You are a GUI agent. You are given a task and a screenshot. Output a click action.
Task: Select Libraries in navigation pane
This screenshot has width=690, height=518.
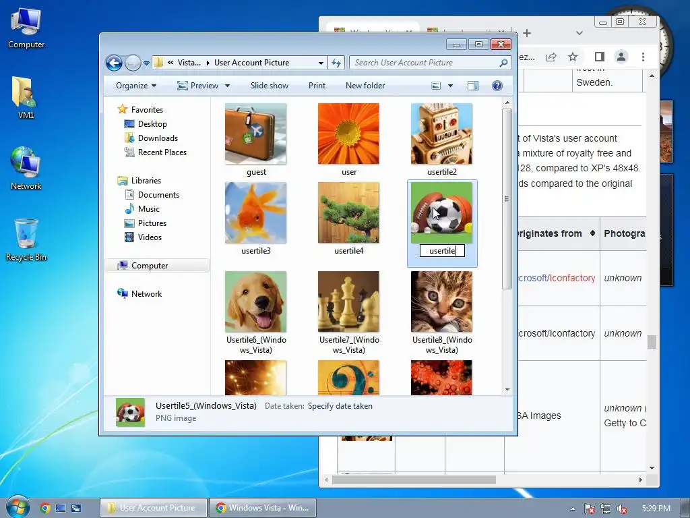139,181
